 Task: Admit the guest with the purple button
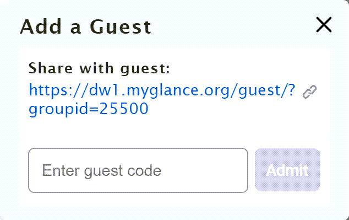tap(287, 170)
